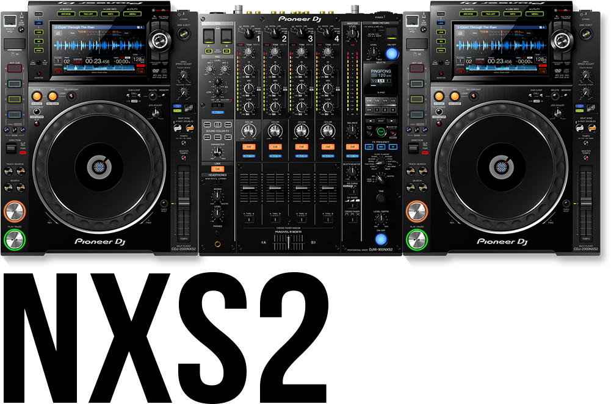611x404 pixels.
Task: Enable mixer channel 4 CUE
Action: pyautogui.click(x=328, y=147)
